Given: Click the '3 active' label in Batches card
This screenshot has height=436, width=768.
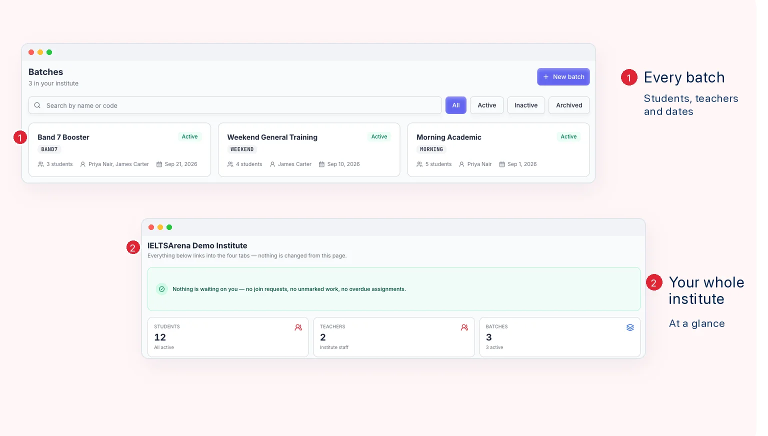Looking at the screenshot, I should click(x=494, y=347).
